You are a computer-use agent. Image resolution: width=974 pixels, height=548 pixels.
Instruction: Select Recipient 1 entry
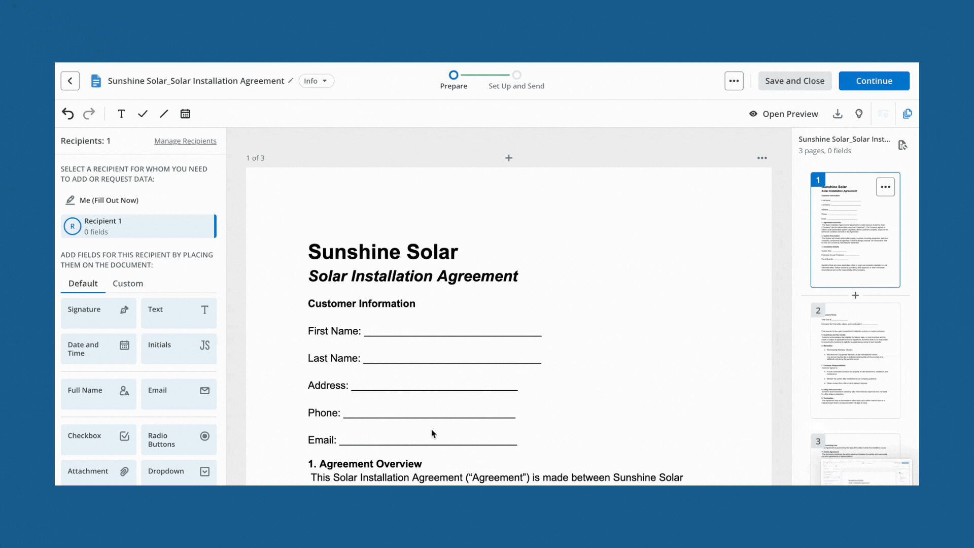(138, 226)
